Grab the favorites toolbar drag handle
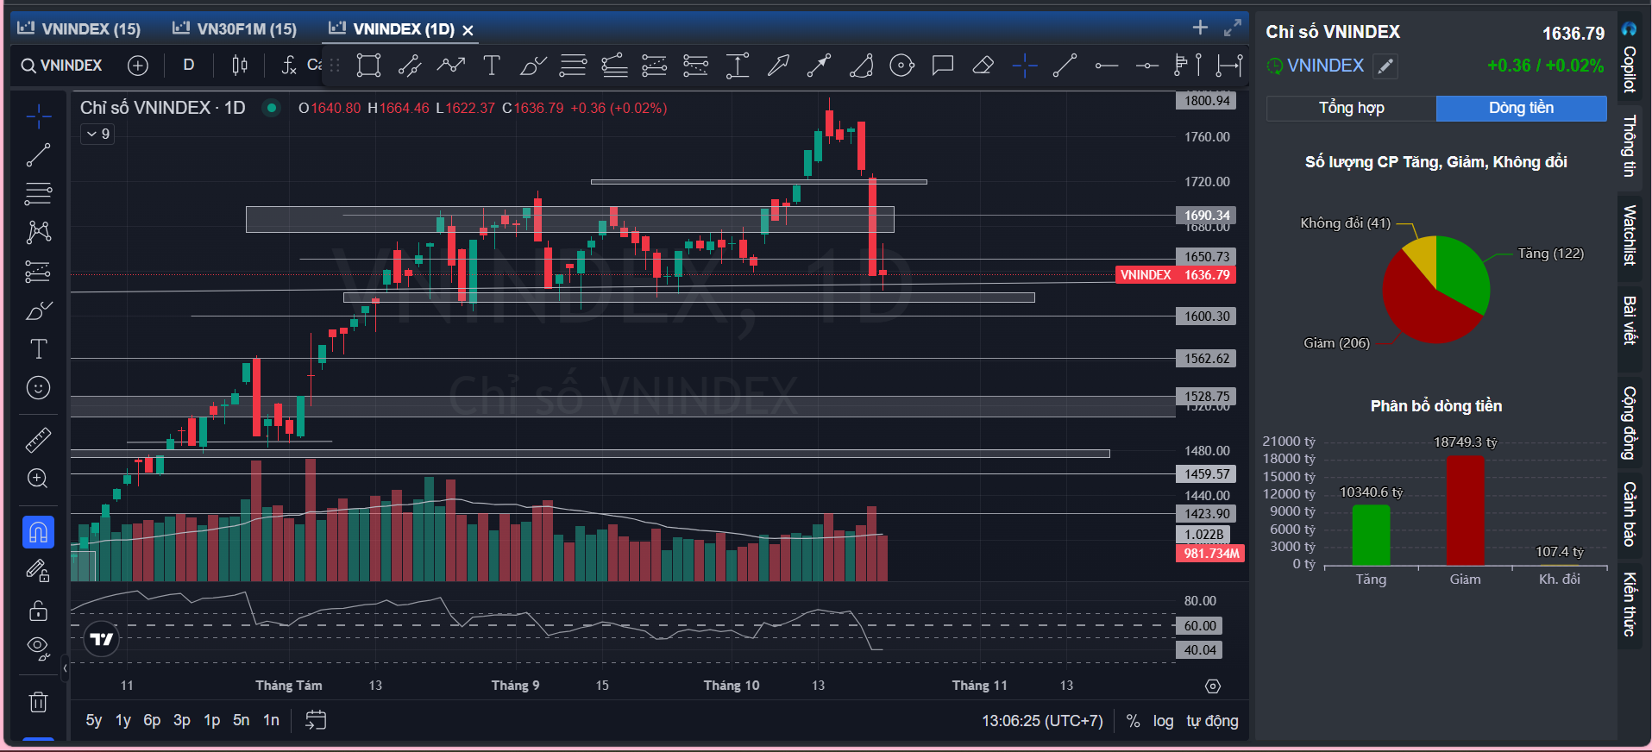Screen dimensions: 1652x752 [x=335, y=66]
